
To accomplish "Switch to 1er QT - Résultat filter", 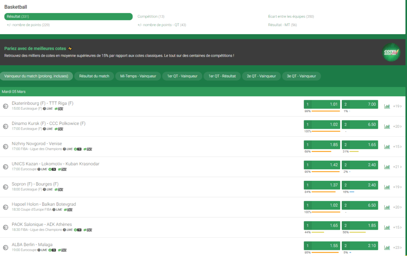I will (222, 76).
